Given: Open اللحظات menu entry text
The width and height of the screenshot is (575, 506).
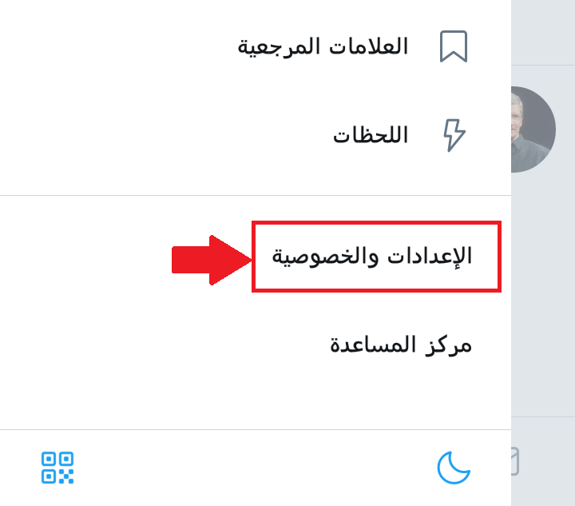Looking at the screenshot, I should point(371,135).
